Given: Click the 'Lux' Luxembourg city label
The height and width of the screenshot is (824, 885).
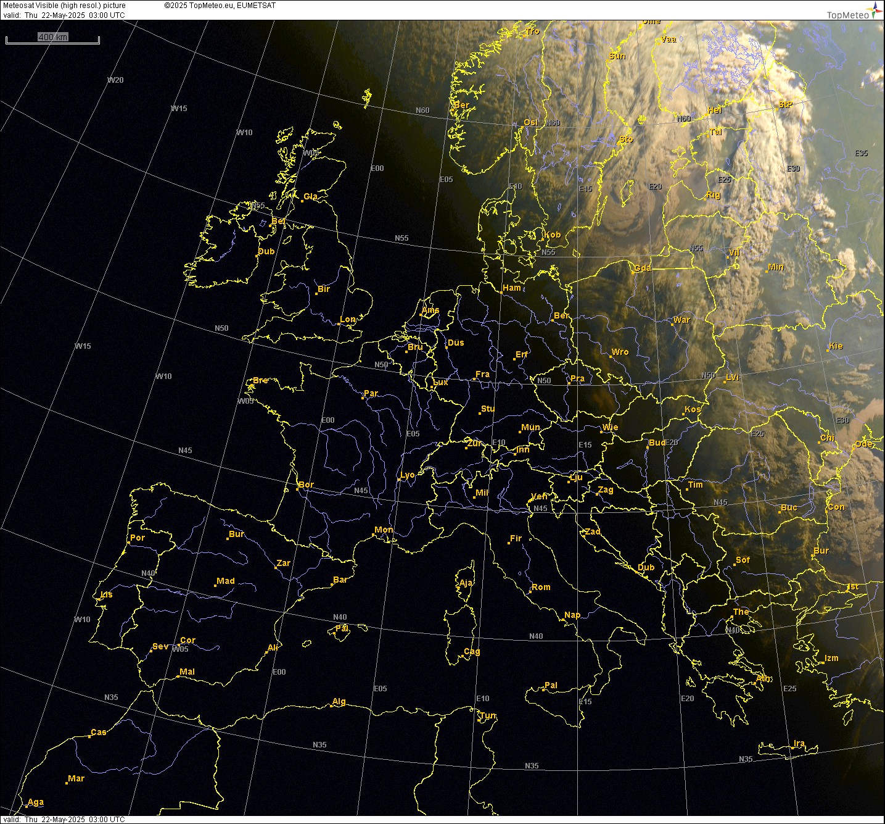Looking at the screenshot, I should 440,382.
